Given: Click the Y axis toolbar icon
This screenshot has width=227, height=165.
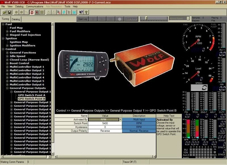Looking at the screenshot, I should pyautogui.click(x=54, y=12).
